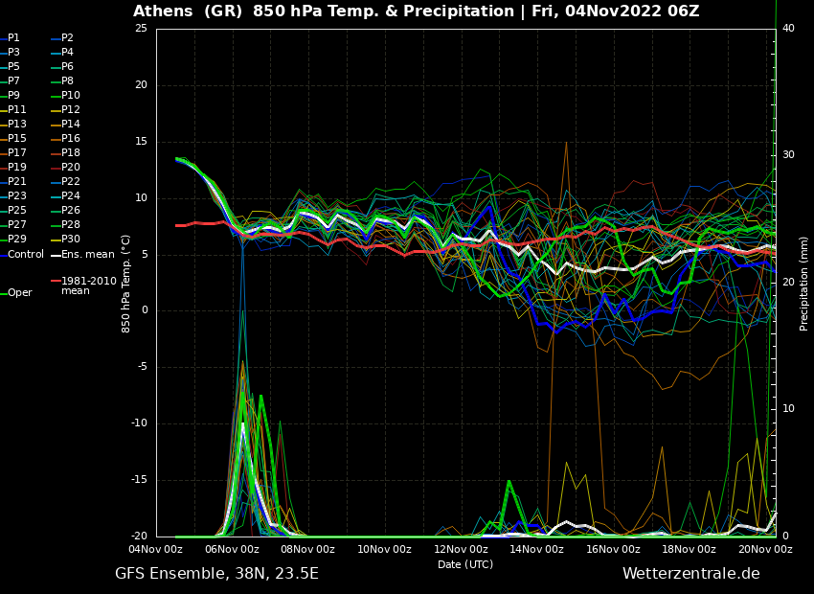This screenshot has height=594, width=814.
Task: Click the -5 temperature tick label
Action: 142,367
